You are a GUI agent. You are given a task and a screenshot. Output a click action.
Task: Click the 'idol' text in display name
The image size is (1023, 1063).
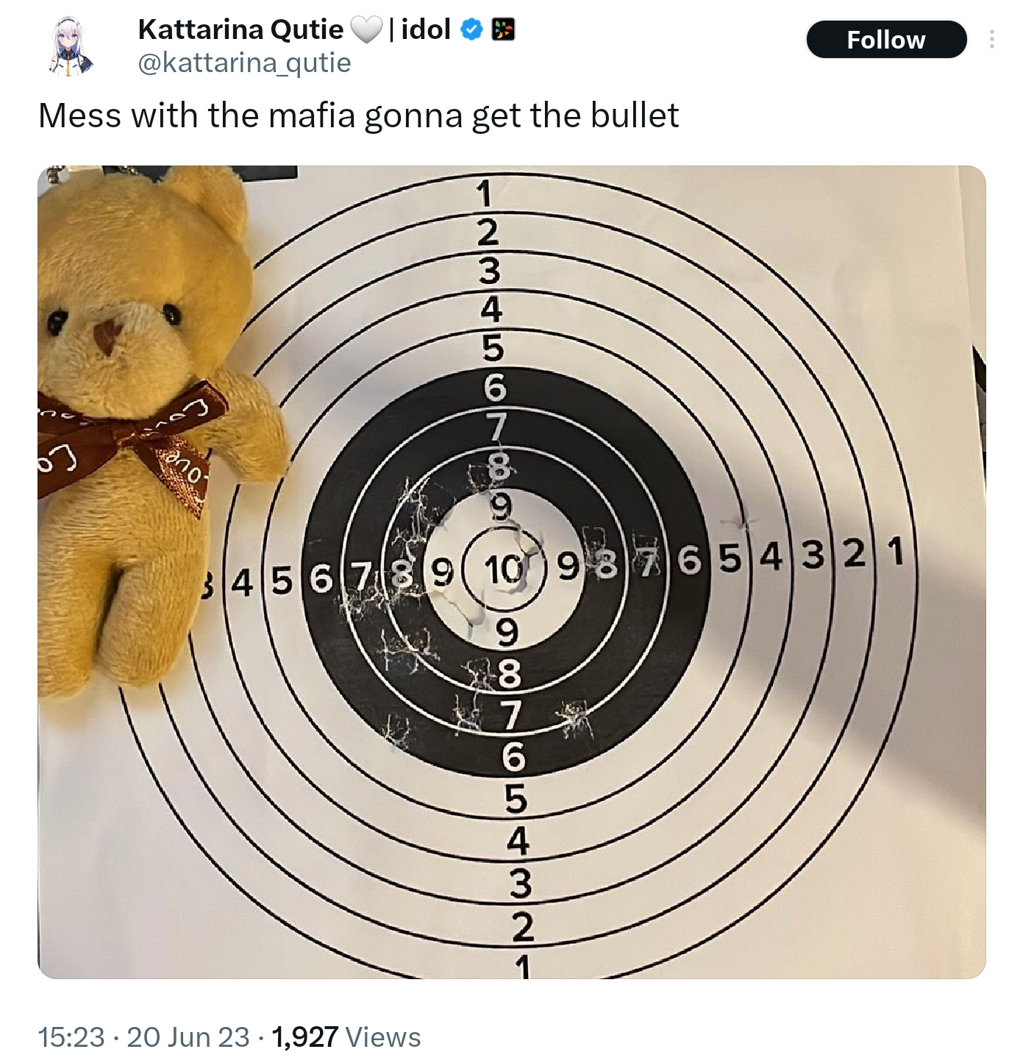(426, 30)
